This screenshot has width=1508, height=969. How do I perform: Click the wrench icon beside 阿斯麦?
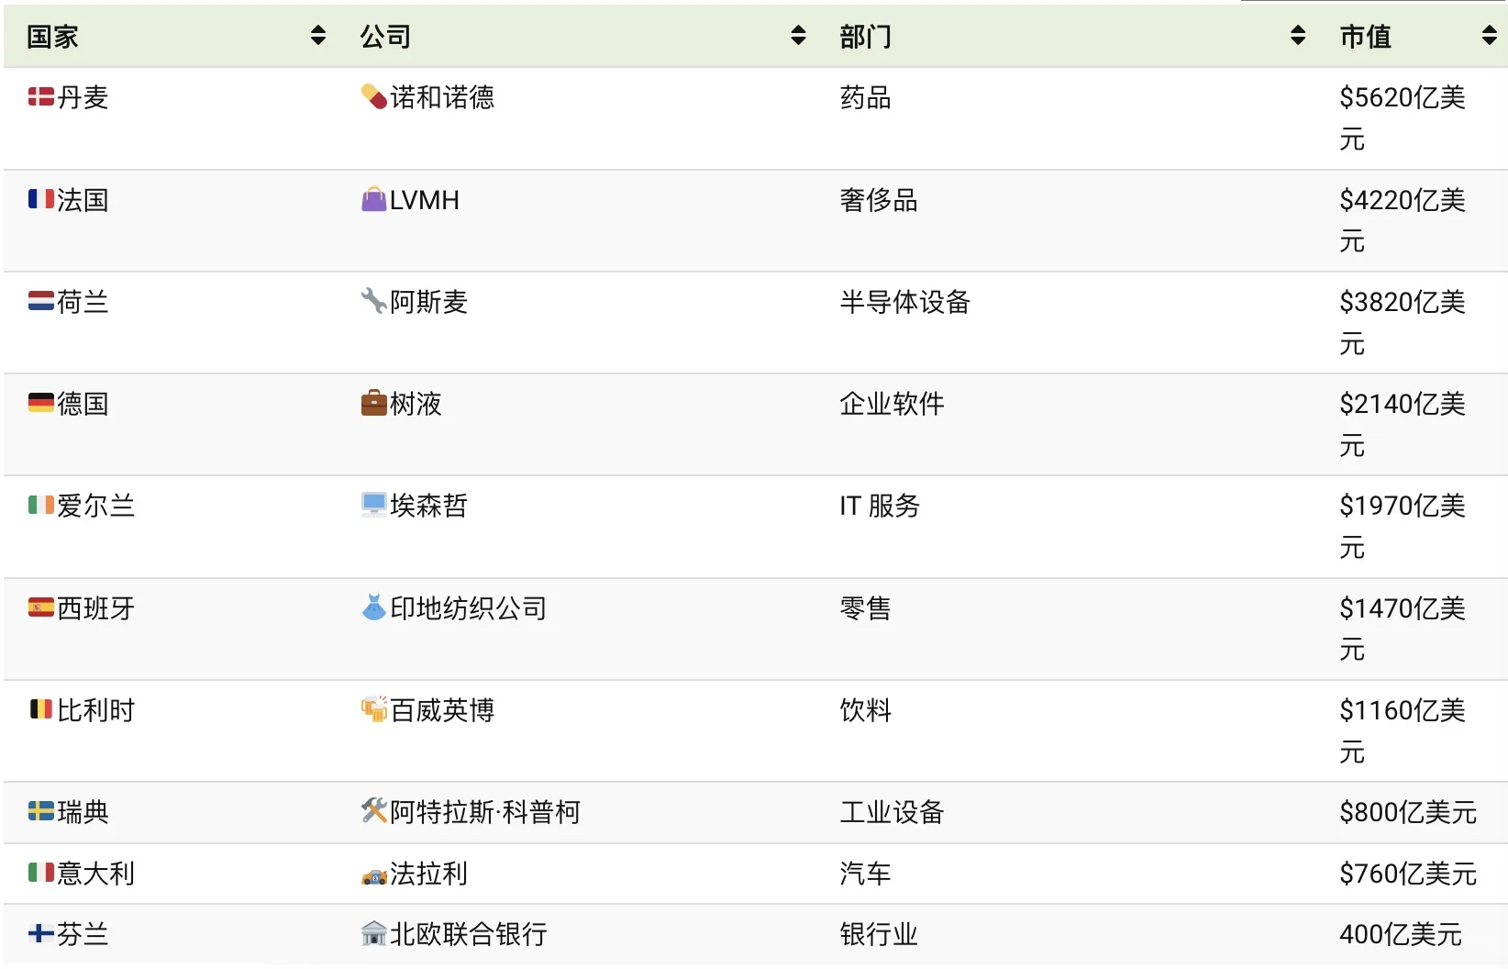click(374, 301)
